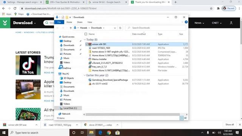Image resolution: width=242 pixels, height=136 pixels.
Task: Click the refresh button in Explorer address bar
Action: click(x=120, y=28)
